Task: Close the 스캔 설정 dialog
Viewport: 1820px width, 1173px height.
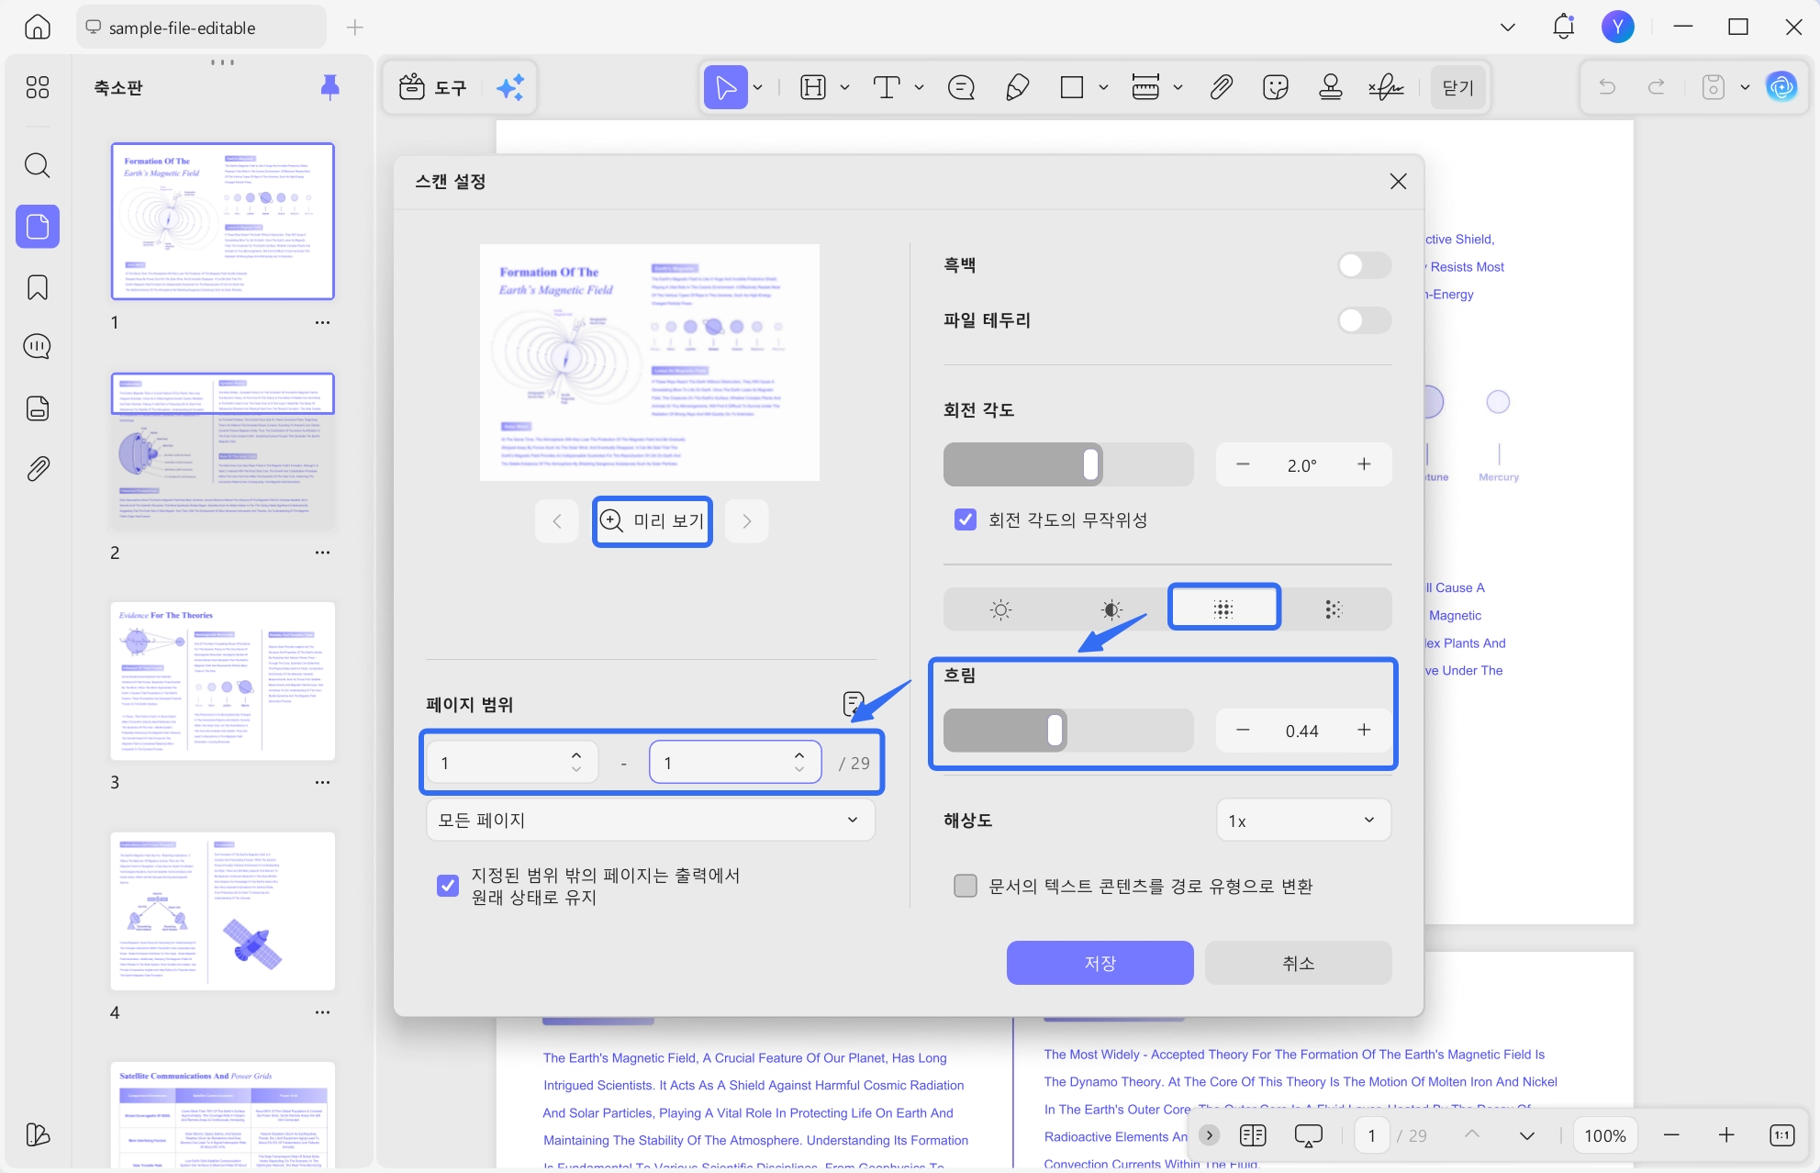Action: (1398, 182)
